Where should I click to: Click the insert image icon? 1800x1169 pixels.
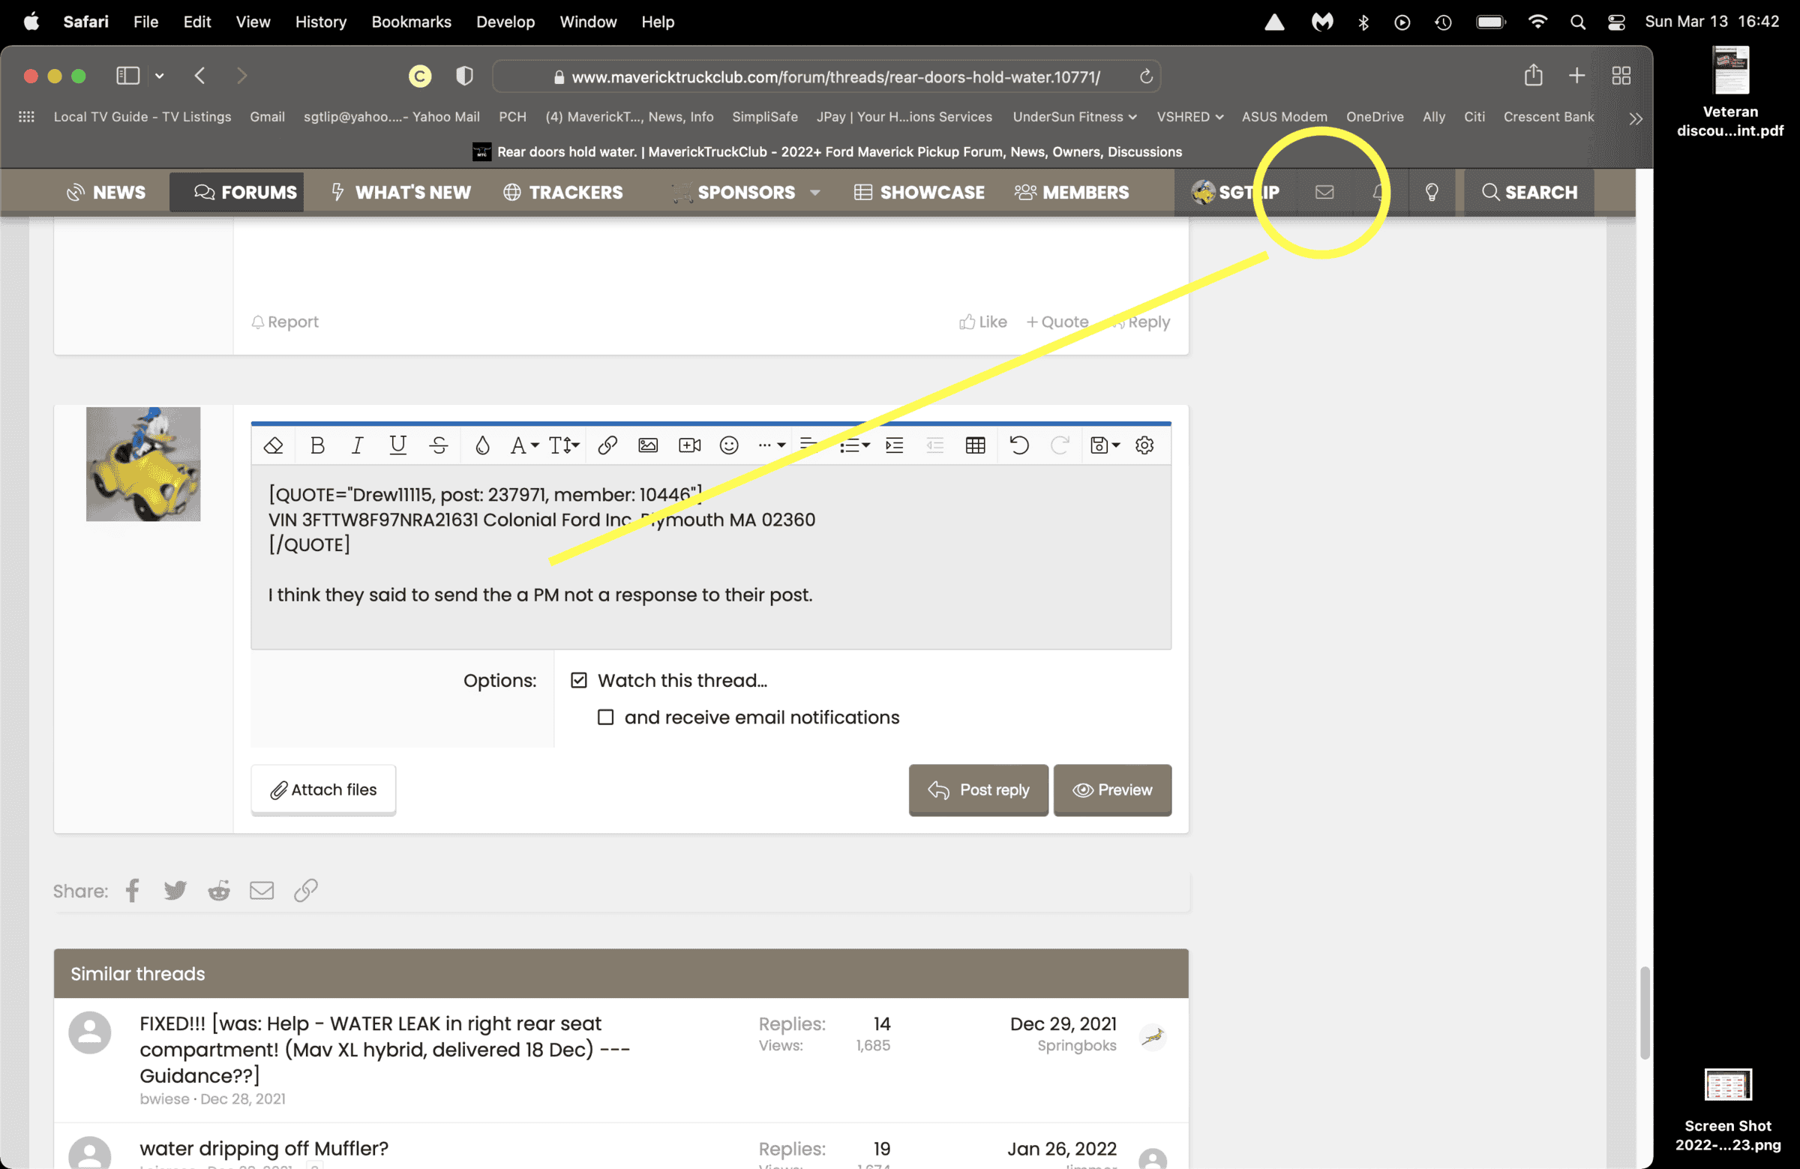click(648, 445)
